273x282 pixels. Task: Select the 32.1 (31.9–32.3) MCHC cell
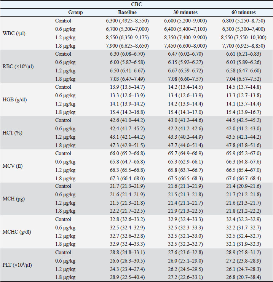pos(244,244)
